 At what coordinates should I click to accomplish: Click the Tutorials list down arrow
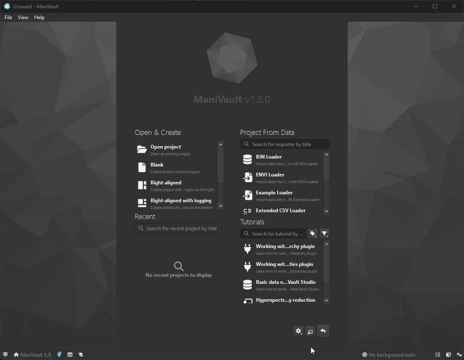pos(326,300)
